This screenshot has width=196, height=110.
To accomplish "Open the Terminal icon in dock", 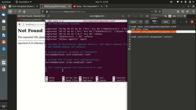I will tap(4, 56).
